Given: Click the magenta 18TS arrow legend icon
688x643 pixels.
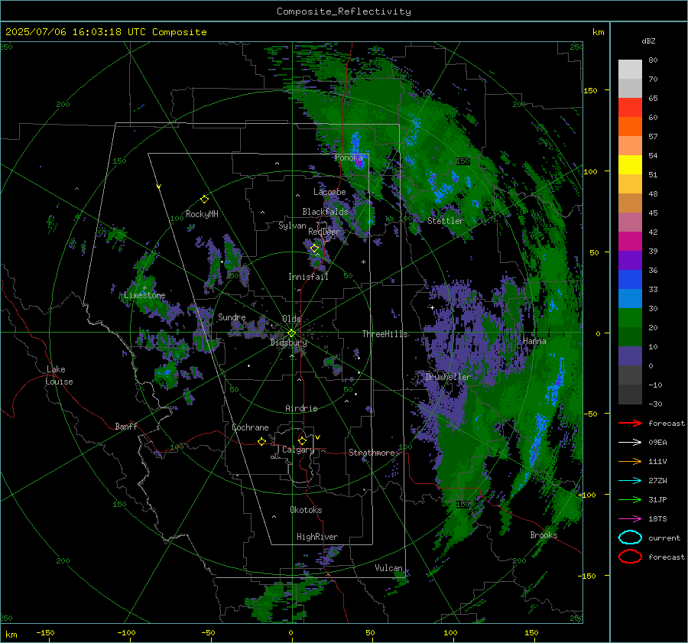Looking at the screenshot, I should tap(630, 519).
